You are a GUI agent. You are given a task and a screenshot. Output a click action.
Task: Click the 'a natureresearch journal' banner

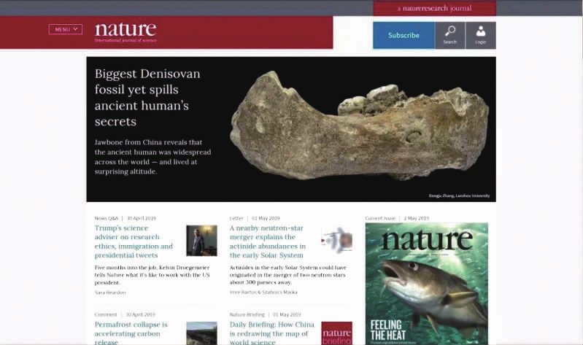pos(435,8)
